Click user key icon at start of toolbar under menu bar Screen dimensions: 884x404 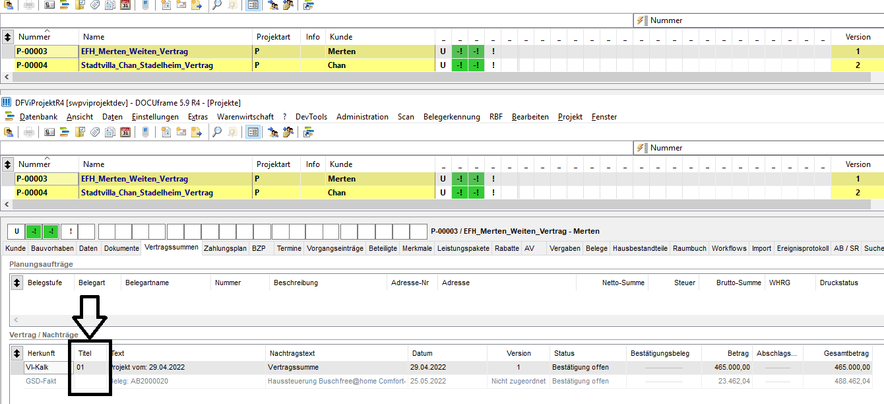tap(9, 132)
